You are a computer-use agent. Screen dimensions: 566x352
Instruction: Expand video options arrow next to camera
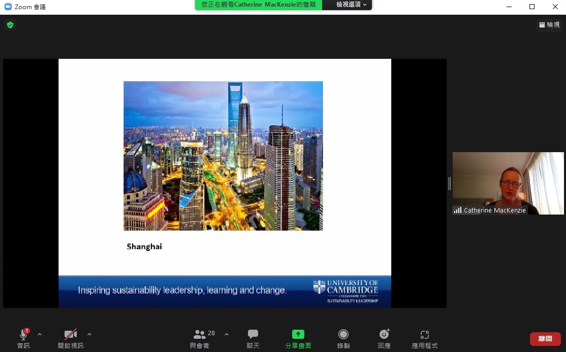pos(89,334)
